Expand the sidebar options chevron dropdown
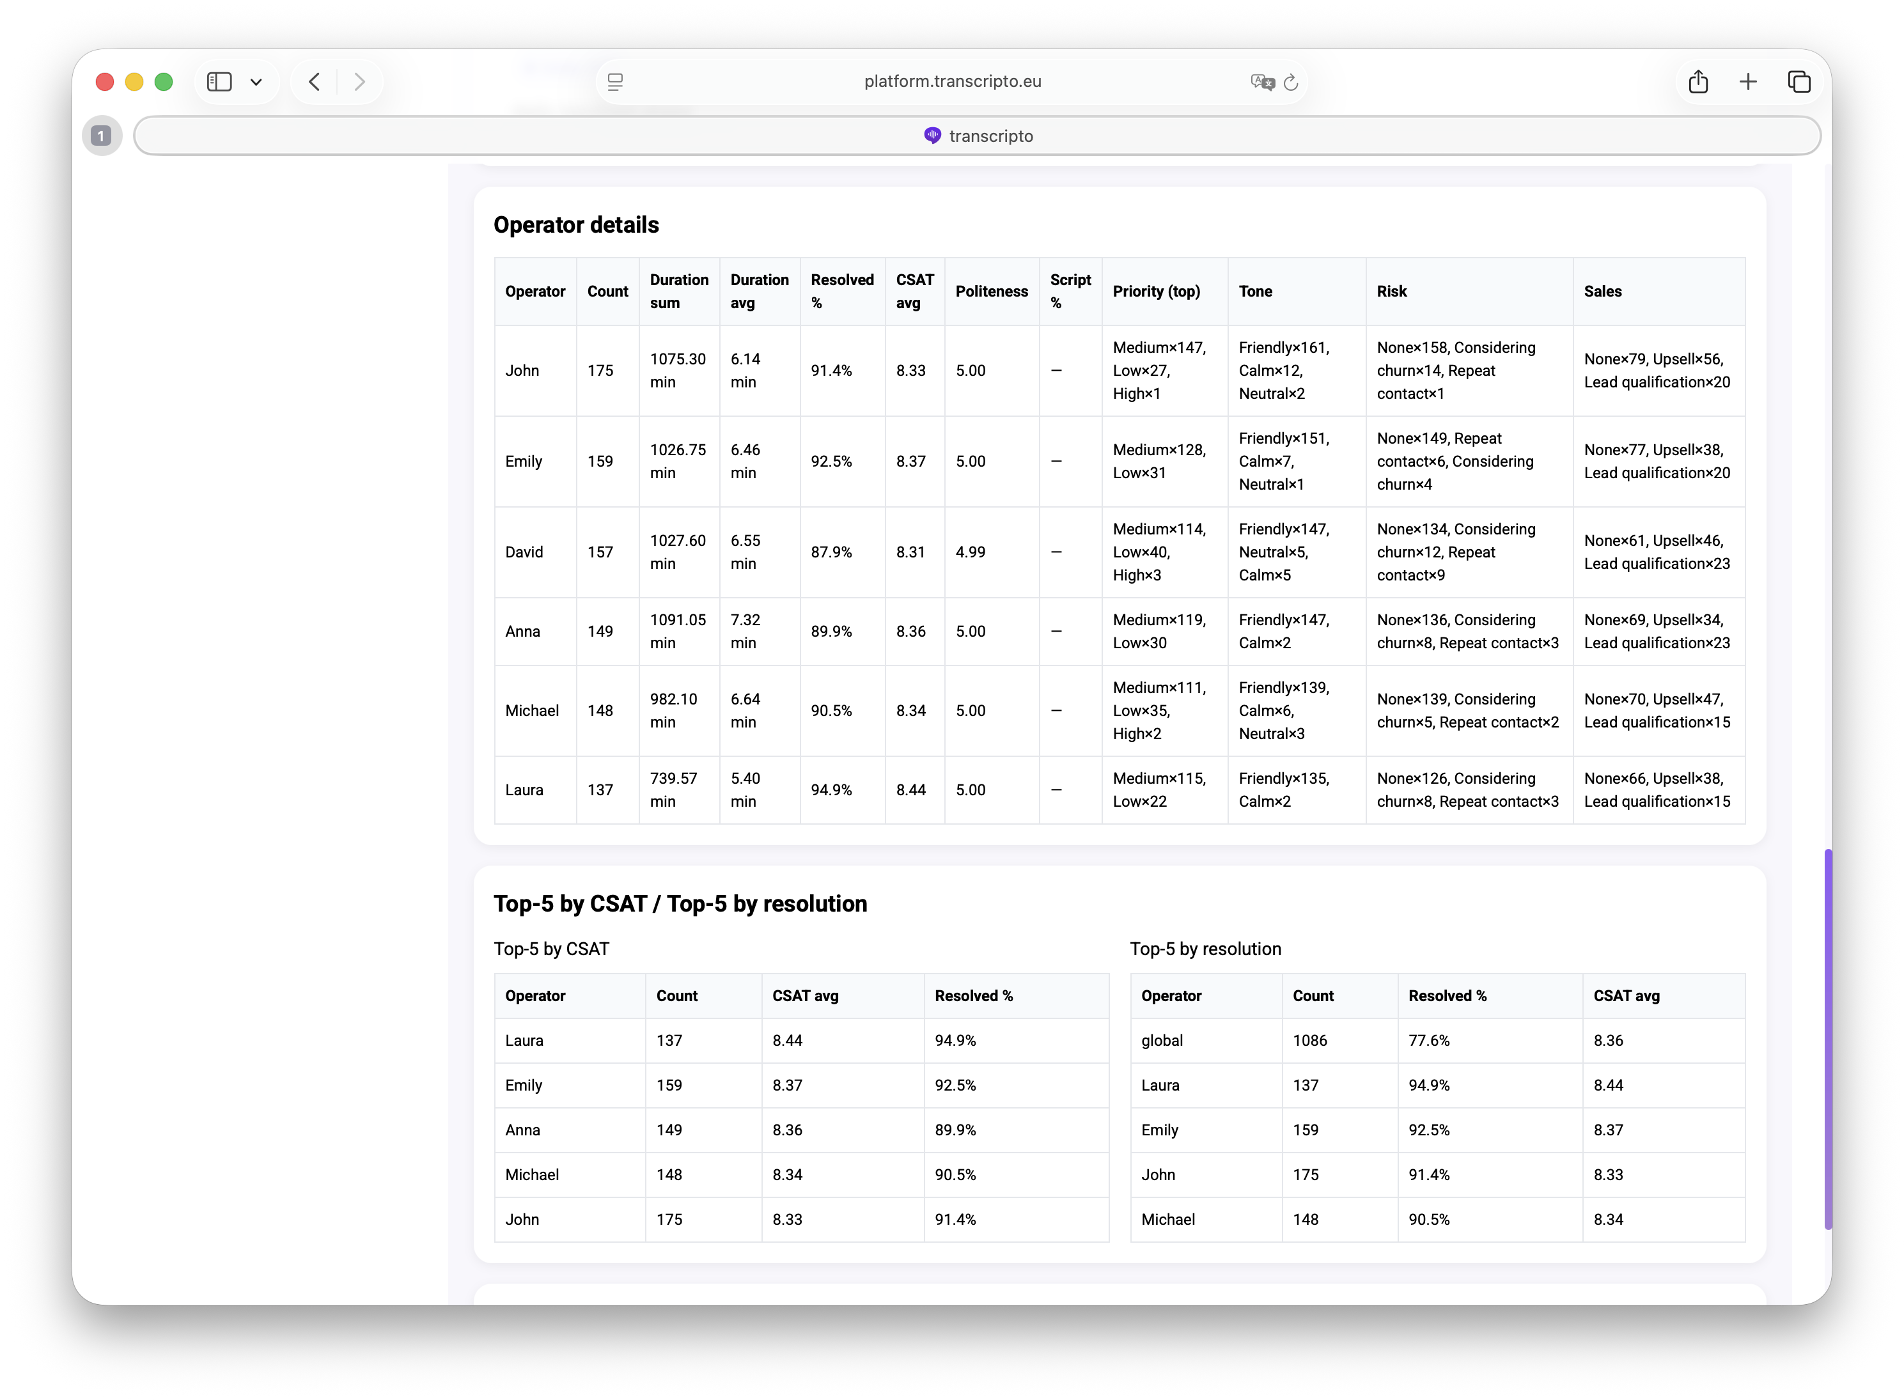The width and height of the screenshot is (1904, 1400). coord(256,82)
